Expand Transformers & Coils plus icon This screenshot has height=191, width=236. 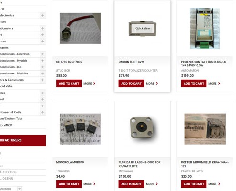pyautogui.click(x=42, y=112)
